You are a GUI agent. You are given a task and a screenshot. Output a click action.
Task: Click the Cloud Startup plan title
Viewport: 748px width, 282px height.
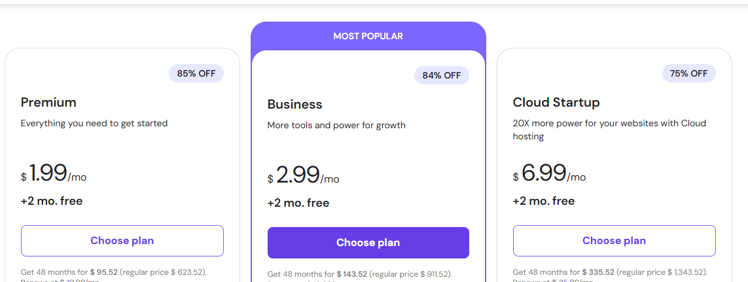(x=556, y=102)
